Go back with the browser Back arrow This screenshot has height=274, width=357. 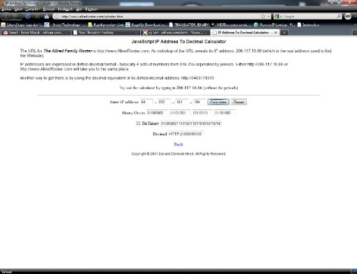(6, 17)
